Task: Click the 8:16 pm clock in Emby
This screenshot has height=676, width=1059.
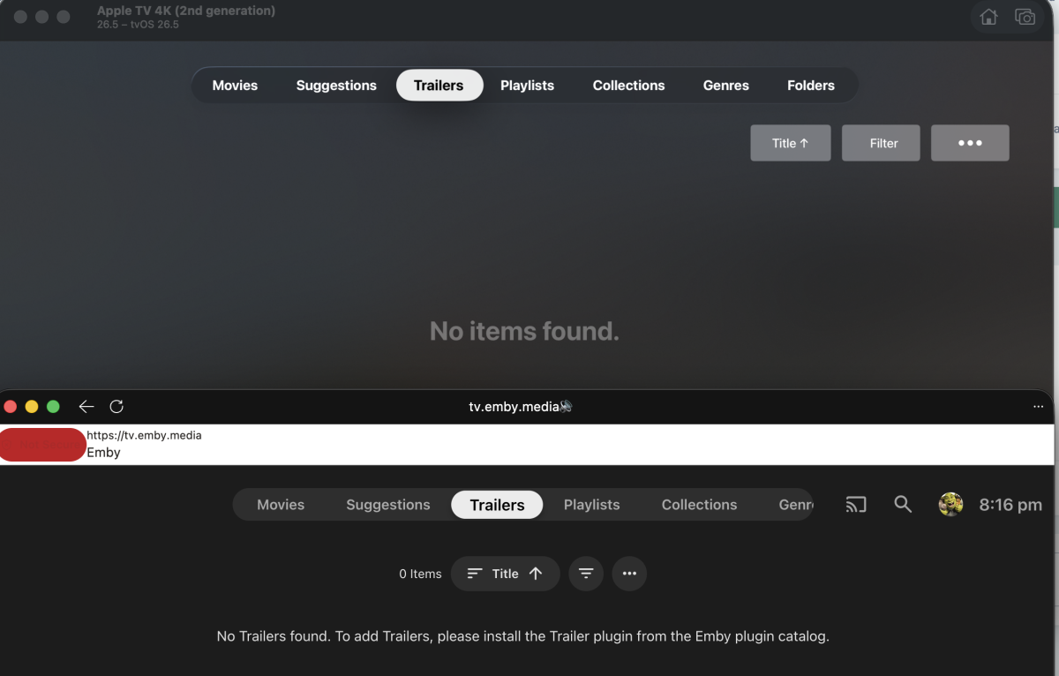Action: pos(1010,505)
